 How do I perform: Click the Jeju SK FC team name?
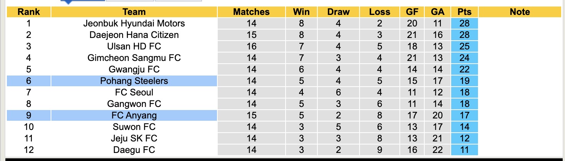point(134,138)
